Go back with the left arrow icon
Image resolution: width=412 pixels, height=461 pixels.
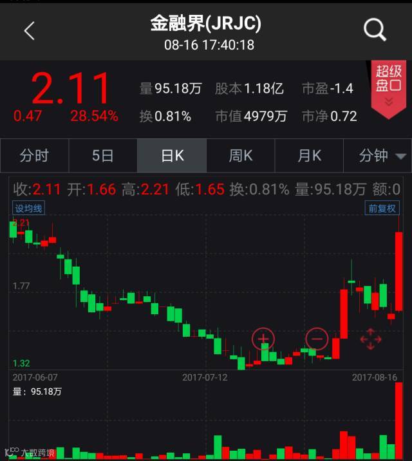[x=30, y=30]
